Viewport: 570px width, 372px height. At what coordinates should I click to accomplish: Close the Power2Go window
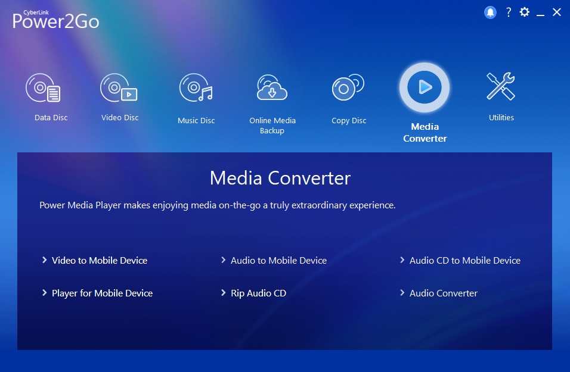tap(556, 12)
